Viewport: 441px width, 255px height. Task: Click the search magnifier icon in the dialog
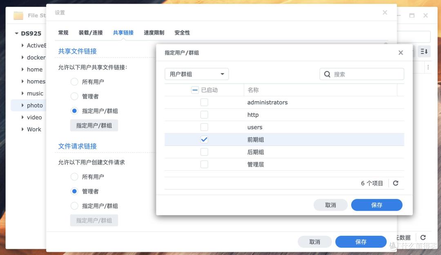pyautogui.click(x=327, y=74)
